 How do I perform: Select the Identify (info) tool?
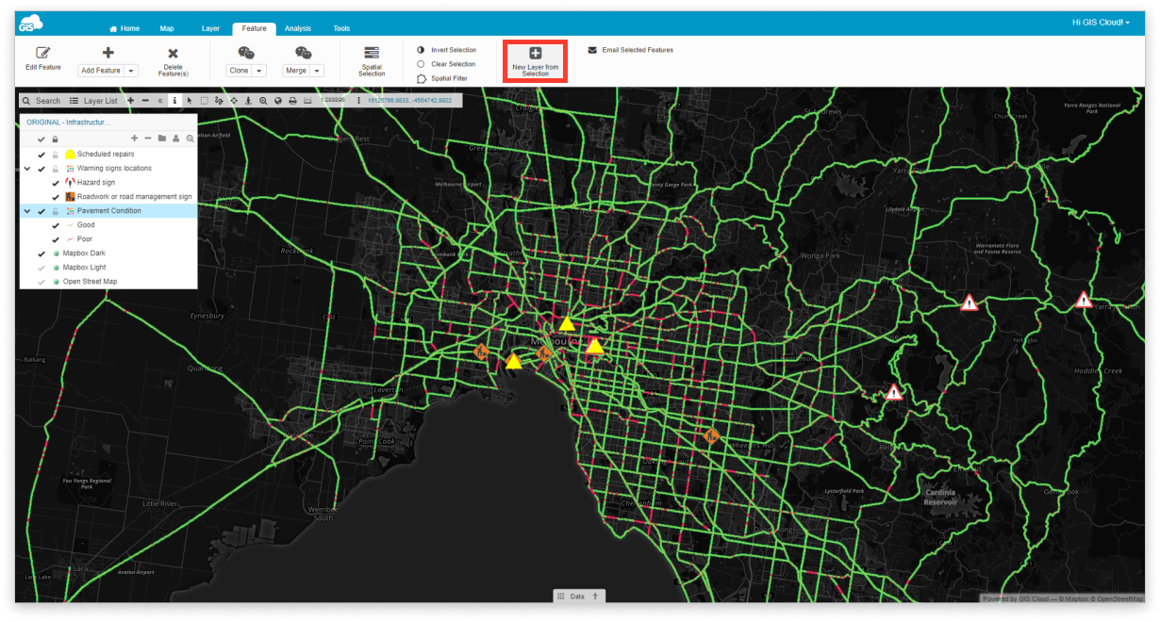174,100
